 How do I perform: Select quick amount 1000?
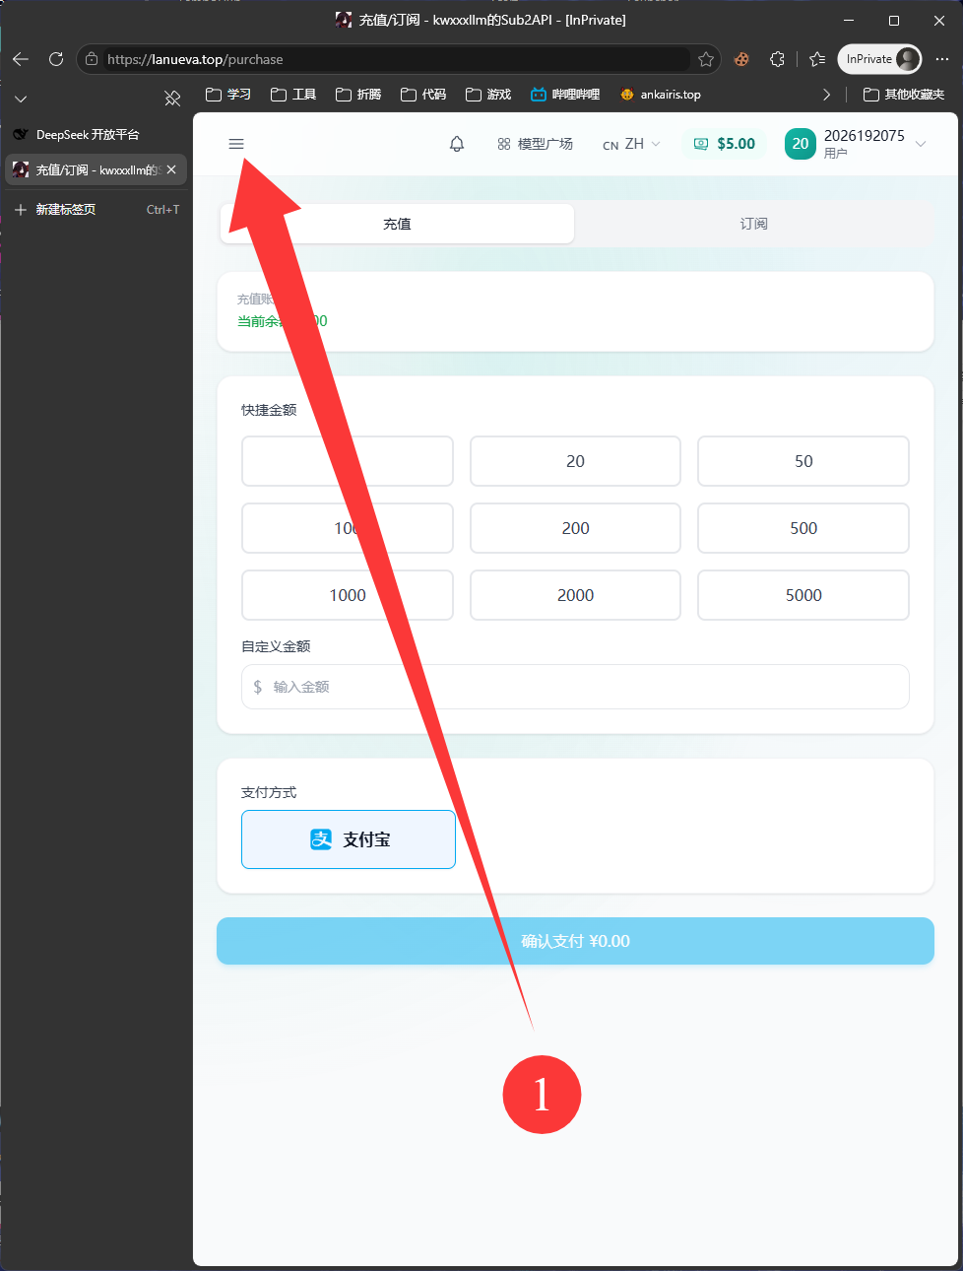pyautogui.click(x=348, y=595)
